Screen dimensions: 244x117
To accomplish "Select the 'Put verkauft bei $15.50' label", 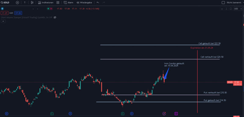I will tap(215, 93).
